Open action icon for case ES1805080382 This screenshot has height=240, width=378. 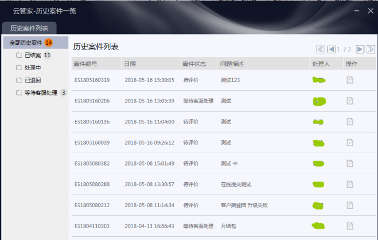[350, 163]
